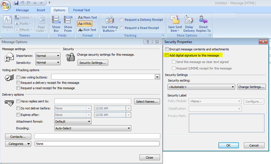Switch format to Plain Text
The width and height of the screenshot is (271, 164).
pyautogui.click(x=87, y=17)
